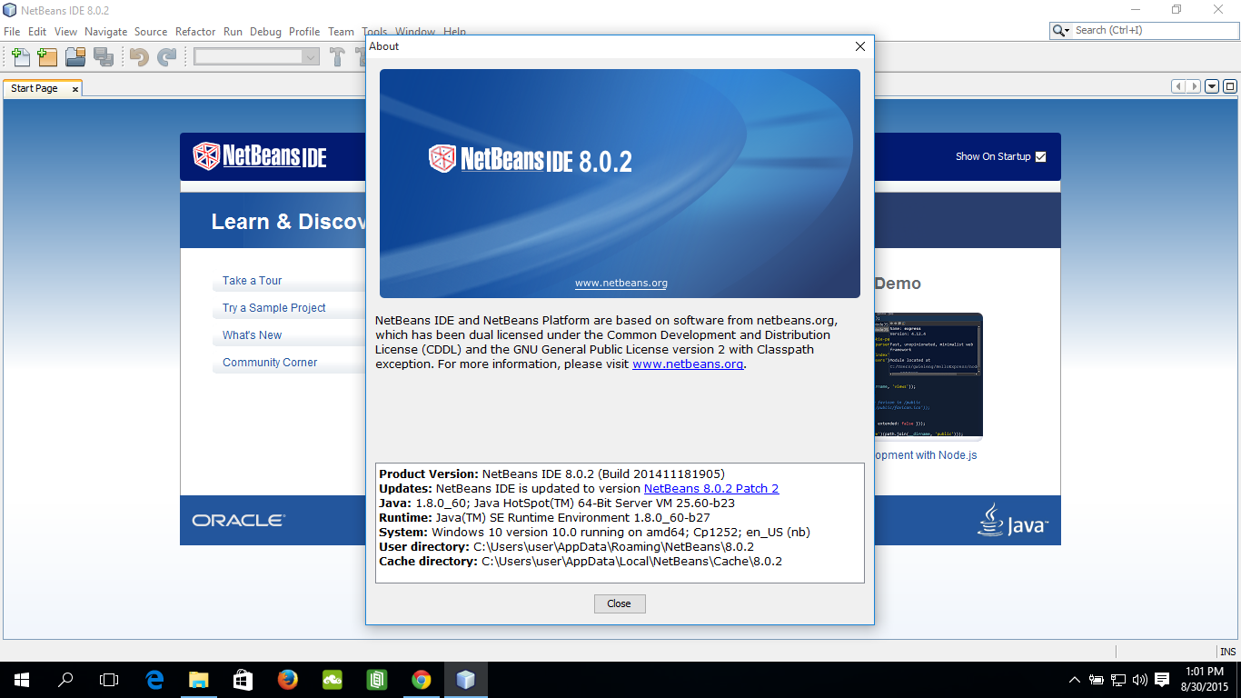This screenshot has height=698, width=1241.
Task: Open Take a Tour link
Action: tap(253, 281)
